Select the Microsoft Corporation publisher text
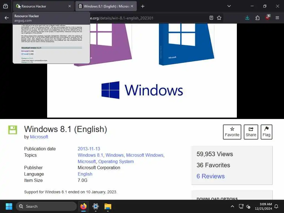284x213 pixels. pyautogui.click(x=99, y=168)
